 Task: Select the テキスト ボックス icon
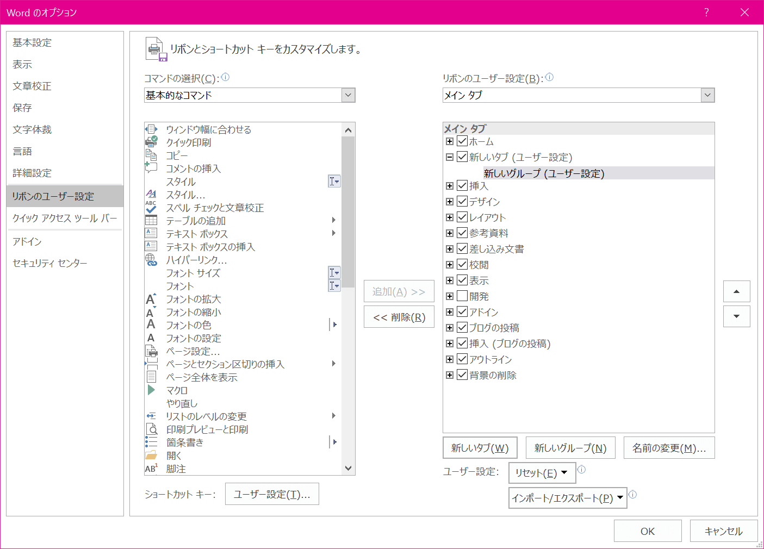(x=151, y=234)
